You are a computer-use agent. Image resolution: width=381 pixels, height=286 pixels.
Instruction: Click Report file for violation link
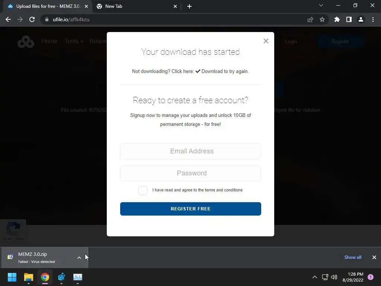[x=297, y=110]
